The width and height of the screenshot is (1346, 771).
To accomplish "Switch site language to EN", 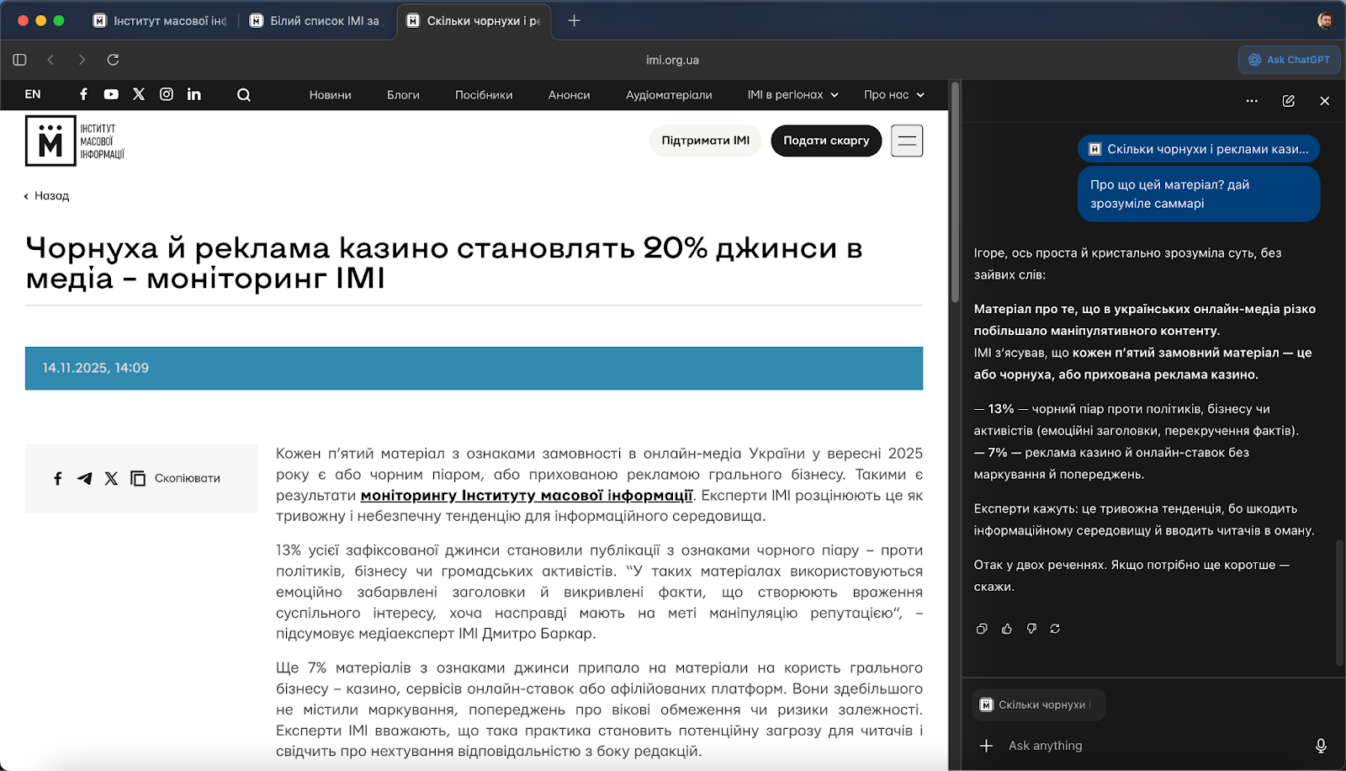I will [33, 94].
